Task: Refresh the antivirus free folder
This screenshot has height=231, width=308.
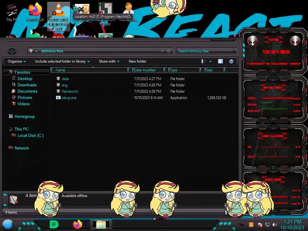Action: point(169,51)
